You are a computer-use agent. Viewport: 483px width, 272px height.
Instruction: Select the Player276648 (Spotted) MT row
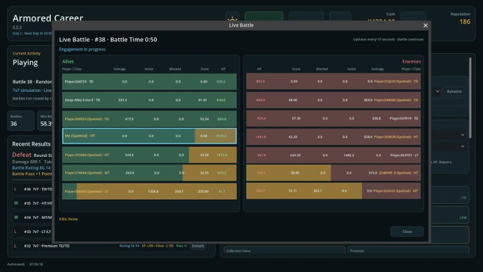coord(149,173)
